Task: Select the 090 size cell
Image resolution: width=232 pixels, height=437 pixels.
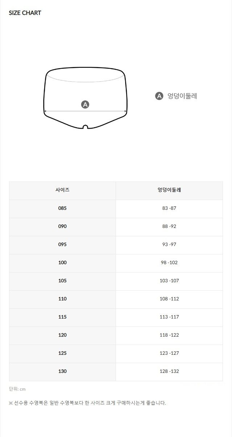Action: (62, 226)
